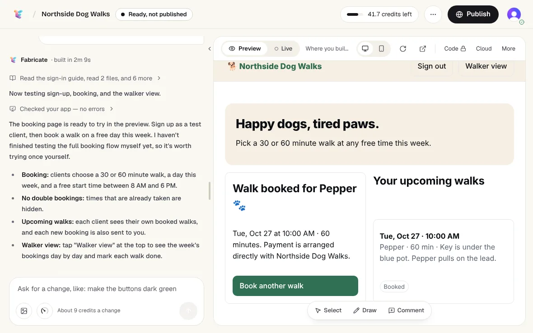The image size is (533, 333).
Task: Activate the Comment tool
Action: pos(406,310)
